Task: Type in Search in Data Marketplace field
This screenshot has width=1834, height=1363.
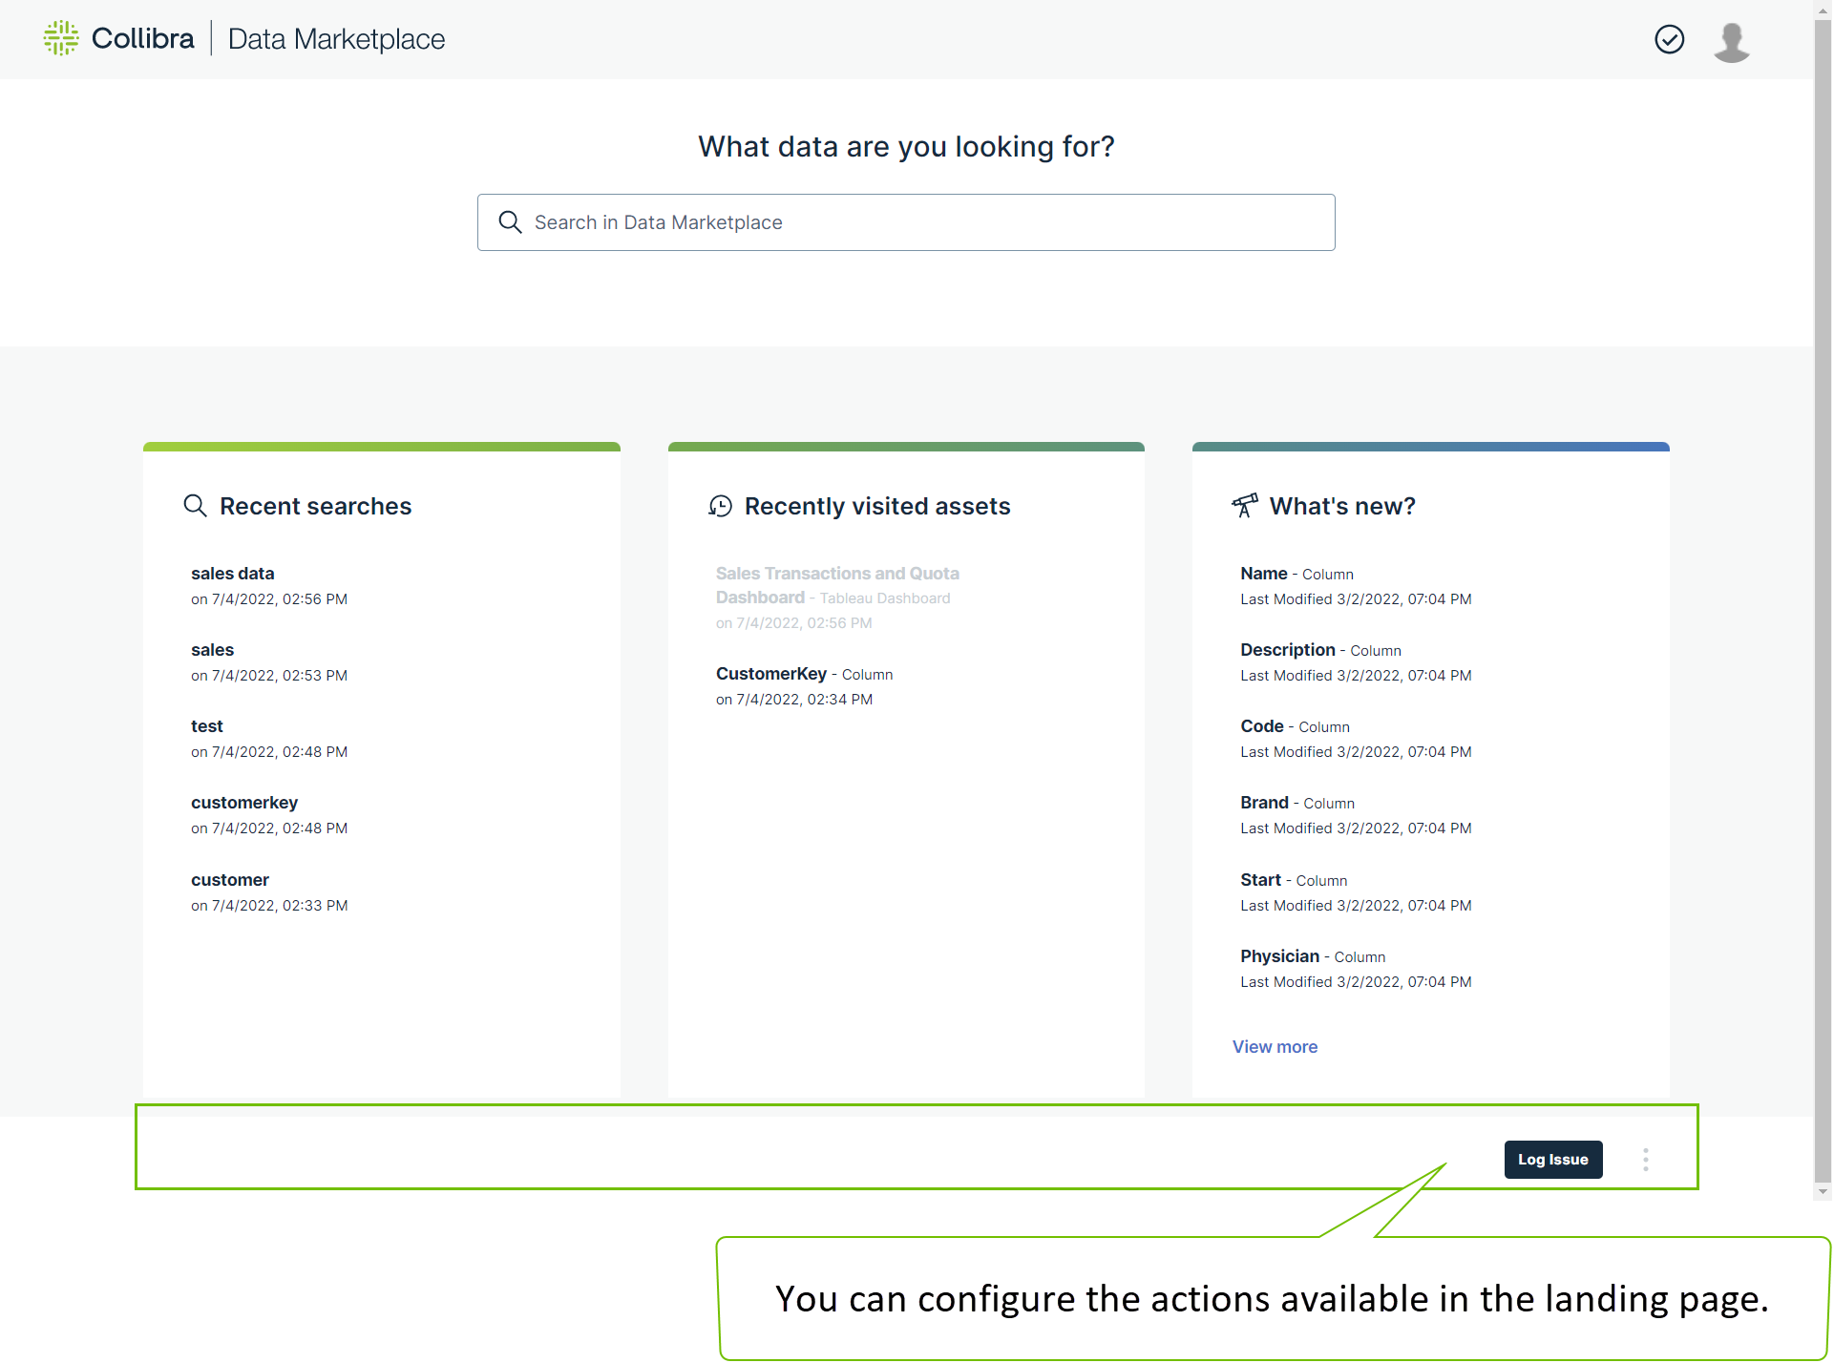Action: [917, 222]
